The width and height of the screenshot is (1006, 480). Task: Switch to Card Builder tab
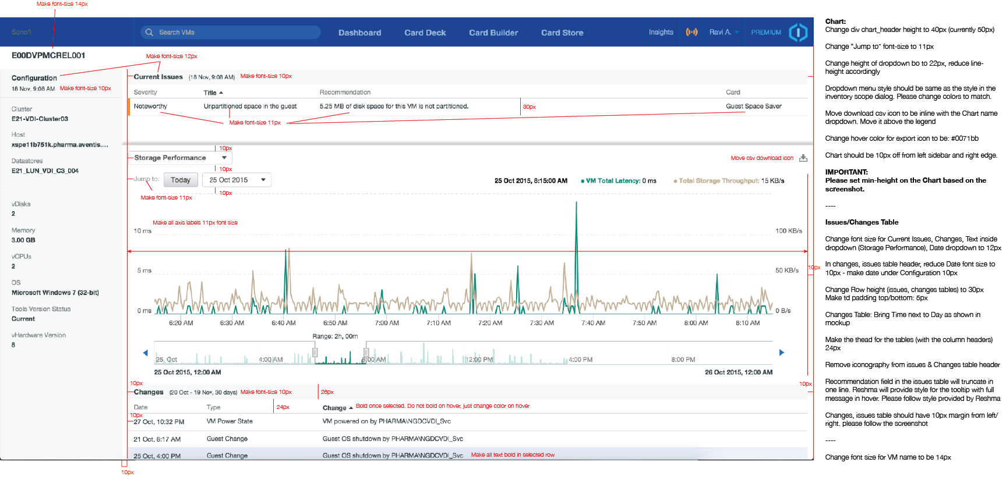tap(493, 33)
